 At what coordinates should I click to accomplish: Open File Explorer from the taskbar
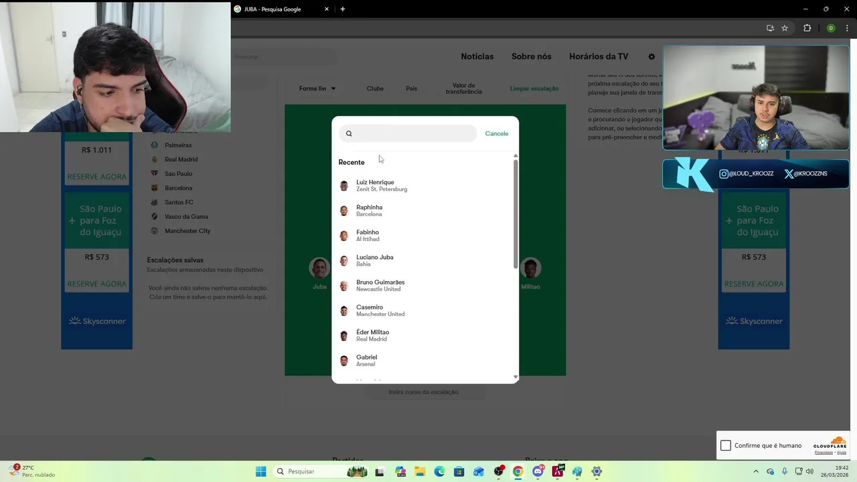420,471
